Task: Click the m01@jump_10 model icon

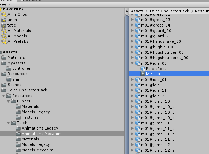Action: point(138,101)
